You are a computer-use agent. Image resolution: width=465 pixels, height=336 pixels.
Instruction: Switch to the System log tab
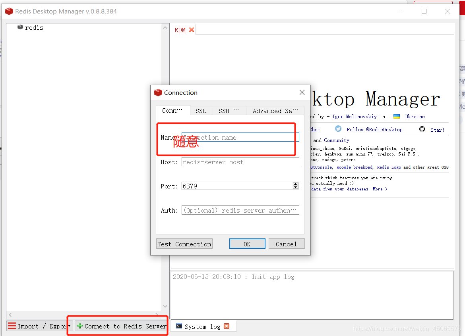(202, 326)
